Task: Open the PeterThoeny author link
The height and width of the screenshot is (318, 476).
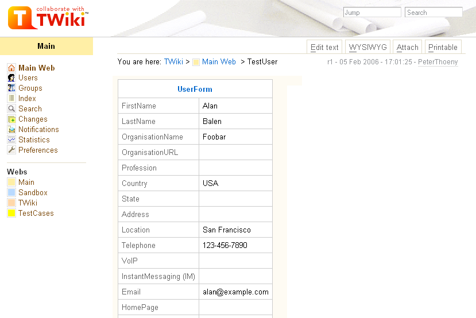Action: pos(438,61)
